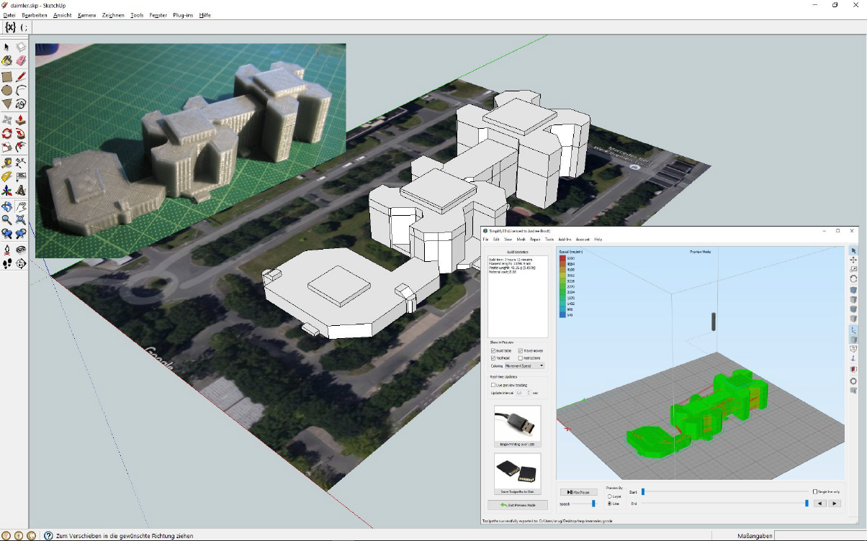Click the Speed slider handle
Screen dimensions: 867x541
click(593, 504)
